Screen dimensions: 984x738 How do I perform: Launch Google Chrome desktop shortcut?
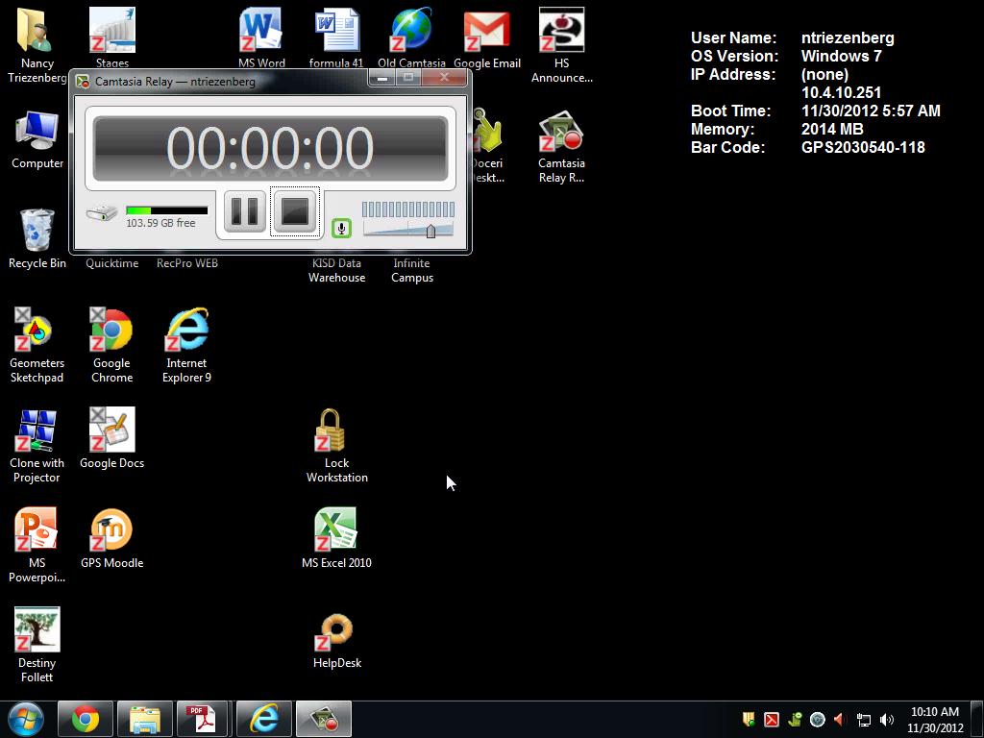point(111,345)
